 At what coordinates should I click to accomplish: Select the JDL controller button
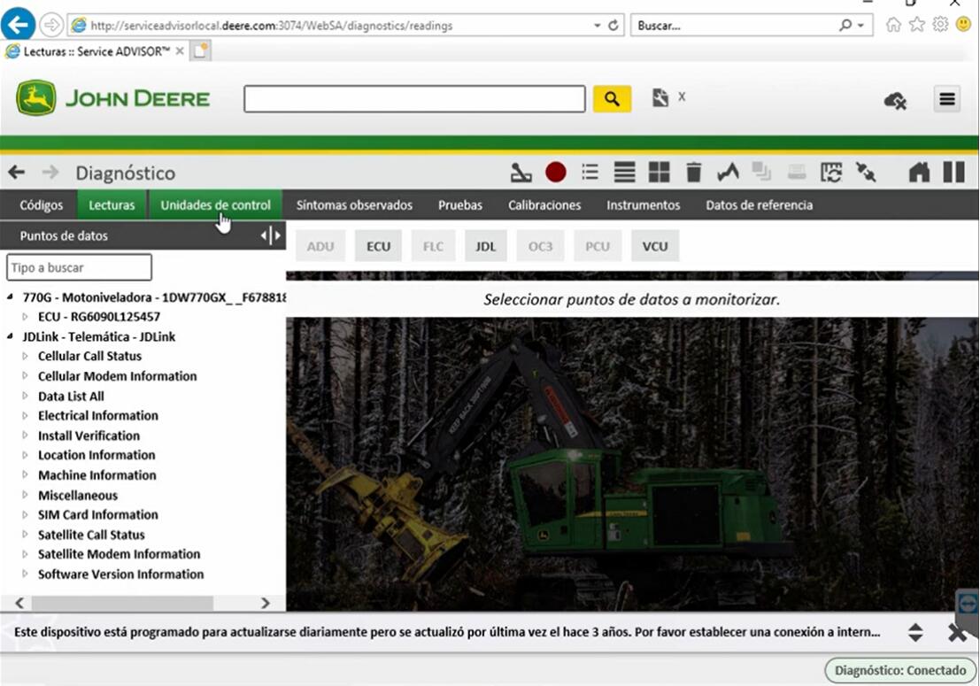pyautogui.click(x=486, y=246)
